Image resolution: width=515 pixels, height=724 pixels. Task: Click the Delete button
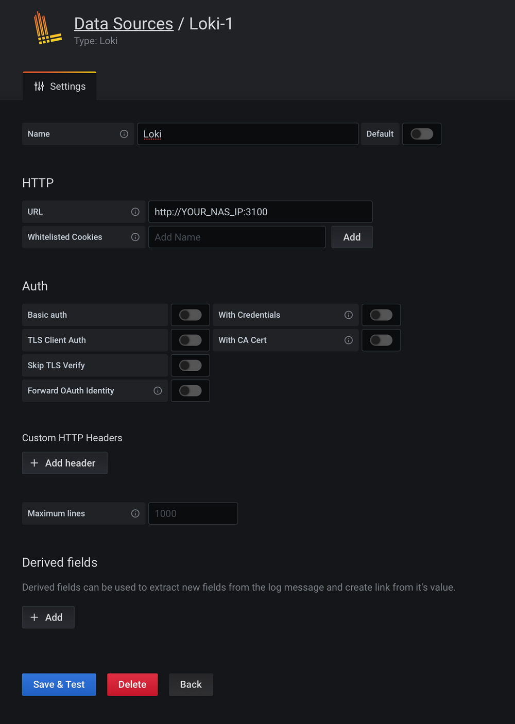(132, 684)
